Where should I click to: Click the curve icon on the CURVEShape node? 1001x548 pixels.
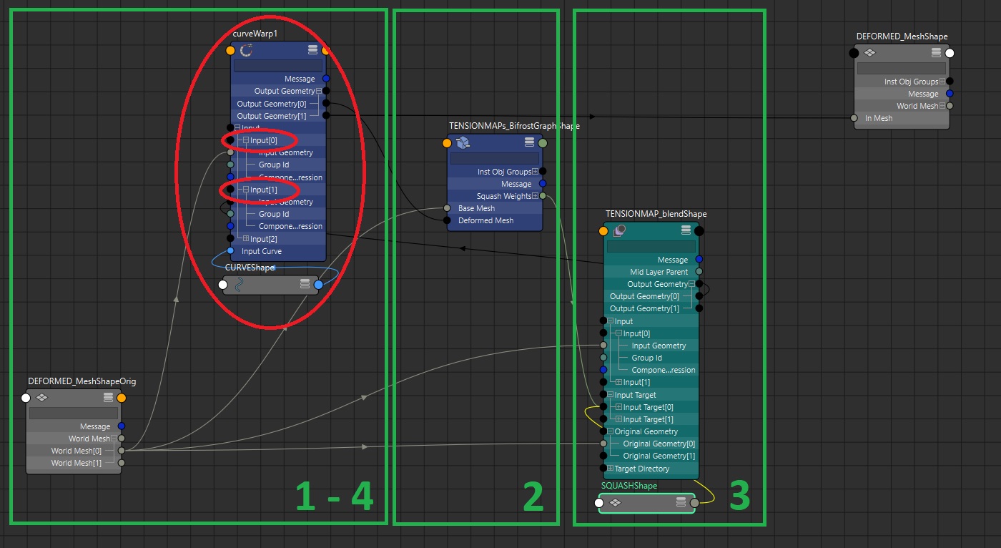[x=237, y=284]
